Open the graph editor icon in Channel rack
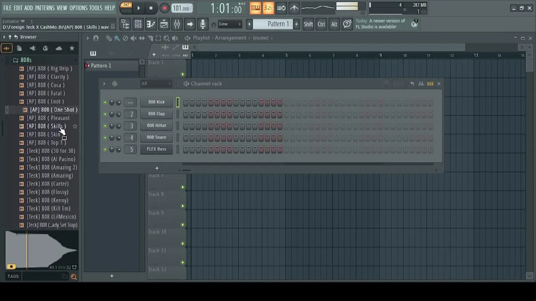This screenshot has width=536, height=301. click(x=421, y=84)
